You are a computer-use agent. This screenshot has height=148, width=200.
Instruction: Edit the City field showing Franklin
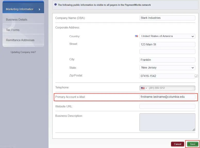(x=167, y=60)
